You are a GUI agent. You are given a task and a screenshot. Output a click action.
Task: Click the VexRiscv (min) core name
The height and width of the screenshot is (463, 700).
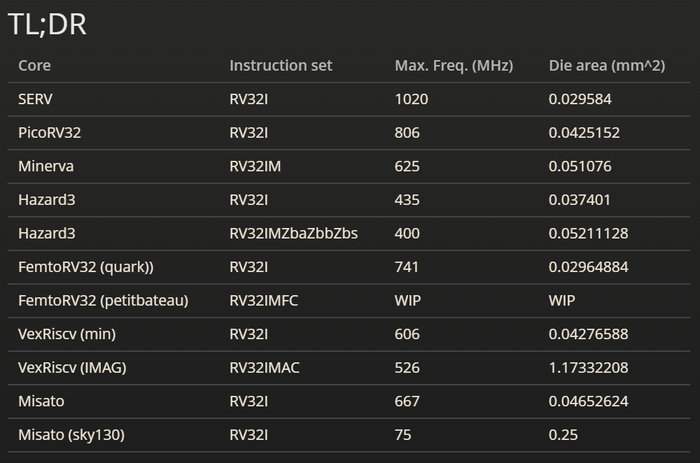[67, 334]
